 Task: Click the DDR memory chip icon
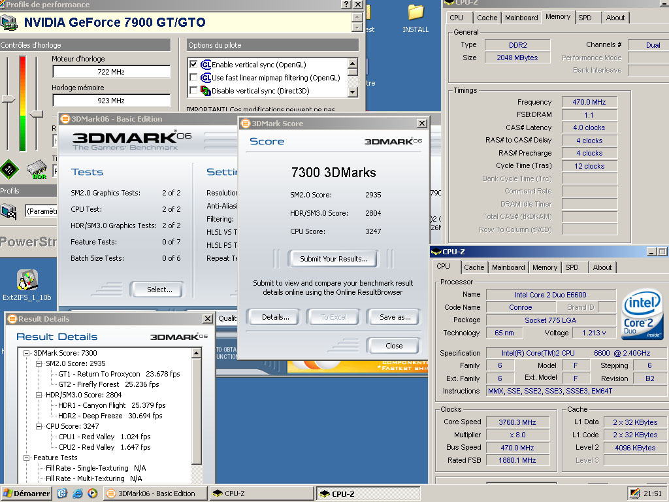click(37, 170)
